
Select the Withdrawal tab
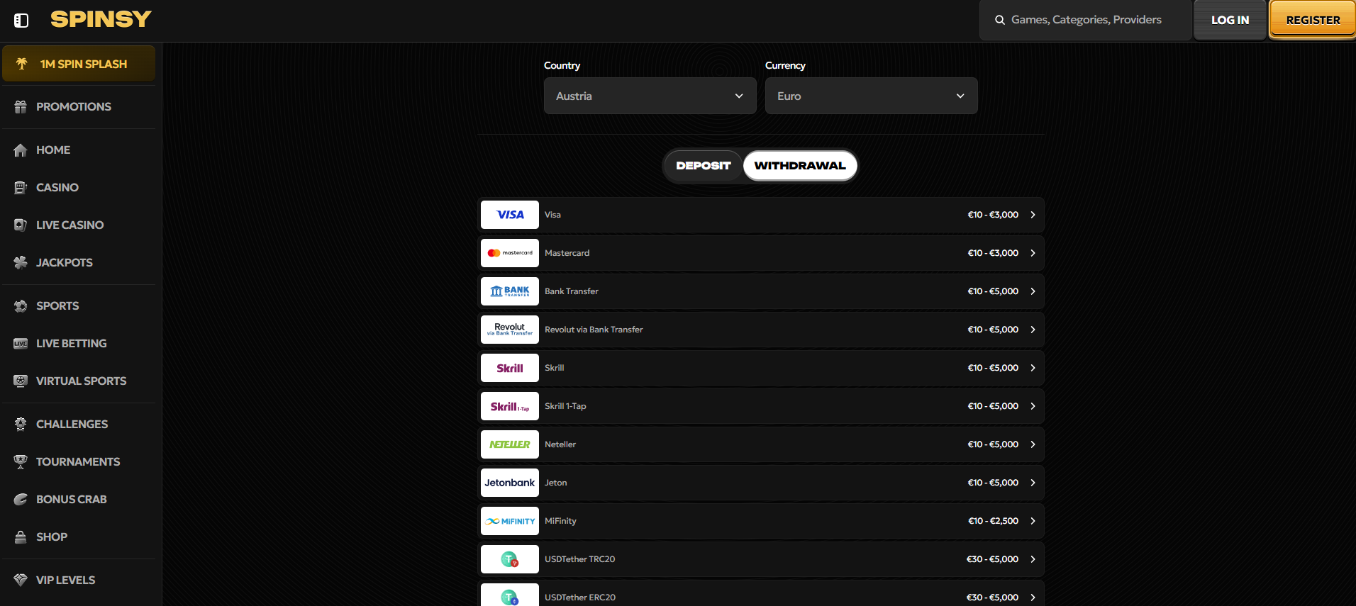(800, 166)
